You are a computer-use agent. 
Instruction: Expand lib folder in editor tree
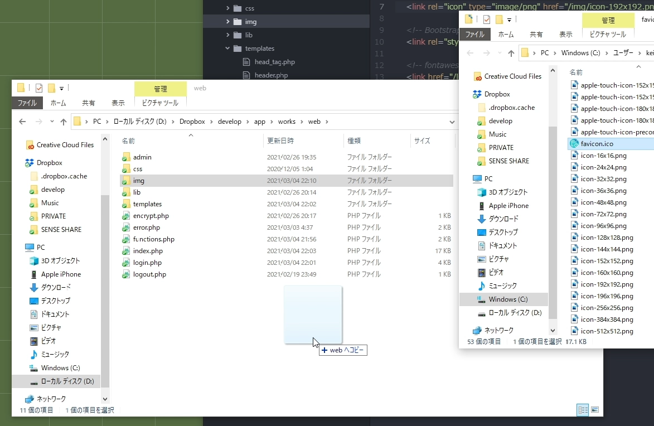click(x=227, y=35)
